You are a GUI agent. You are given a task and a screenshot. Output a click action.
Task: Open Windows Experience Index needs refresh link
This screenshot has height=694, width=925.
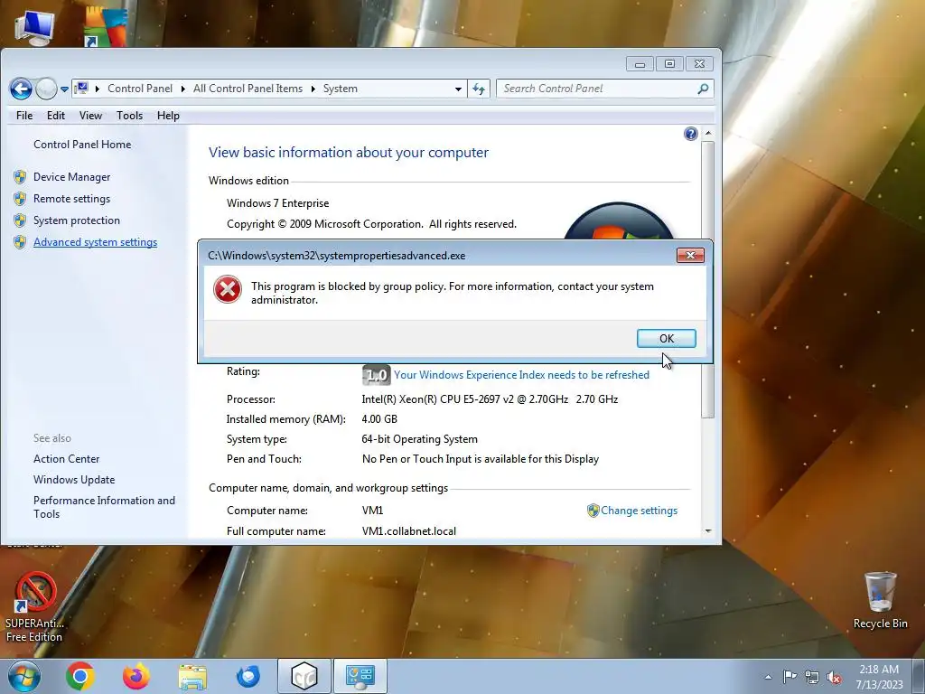[x=521, y=375]
